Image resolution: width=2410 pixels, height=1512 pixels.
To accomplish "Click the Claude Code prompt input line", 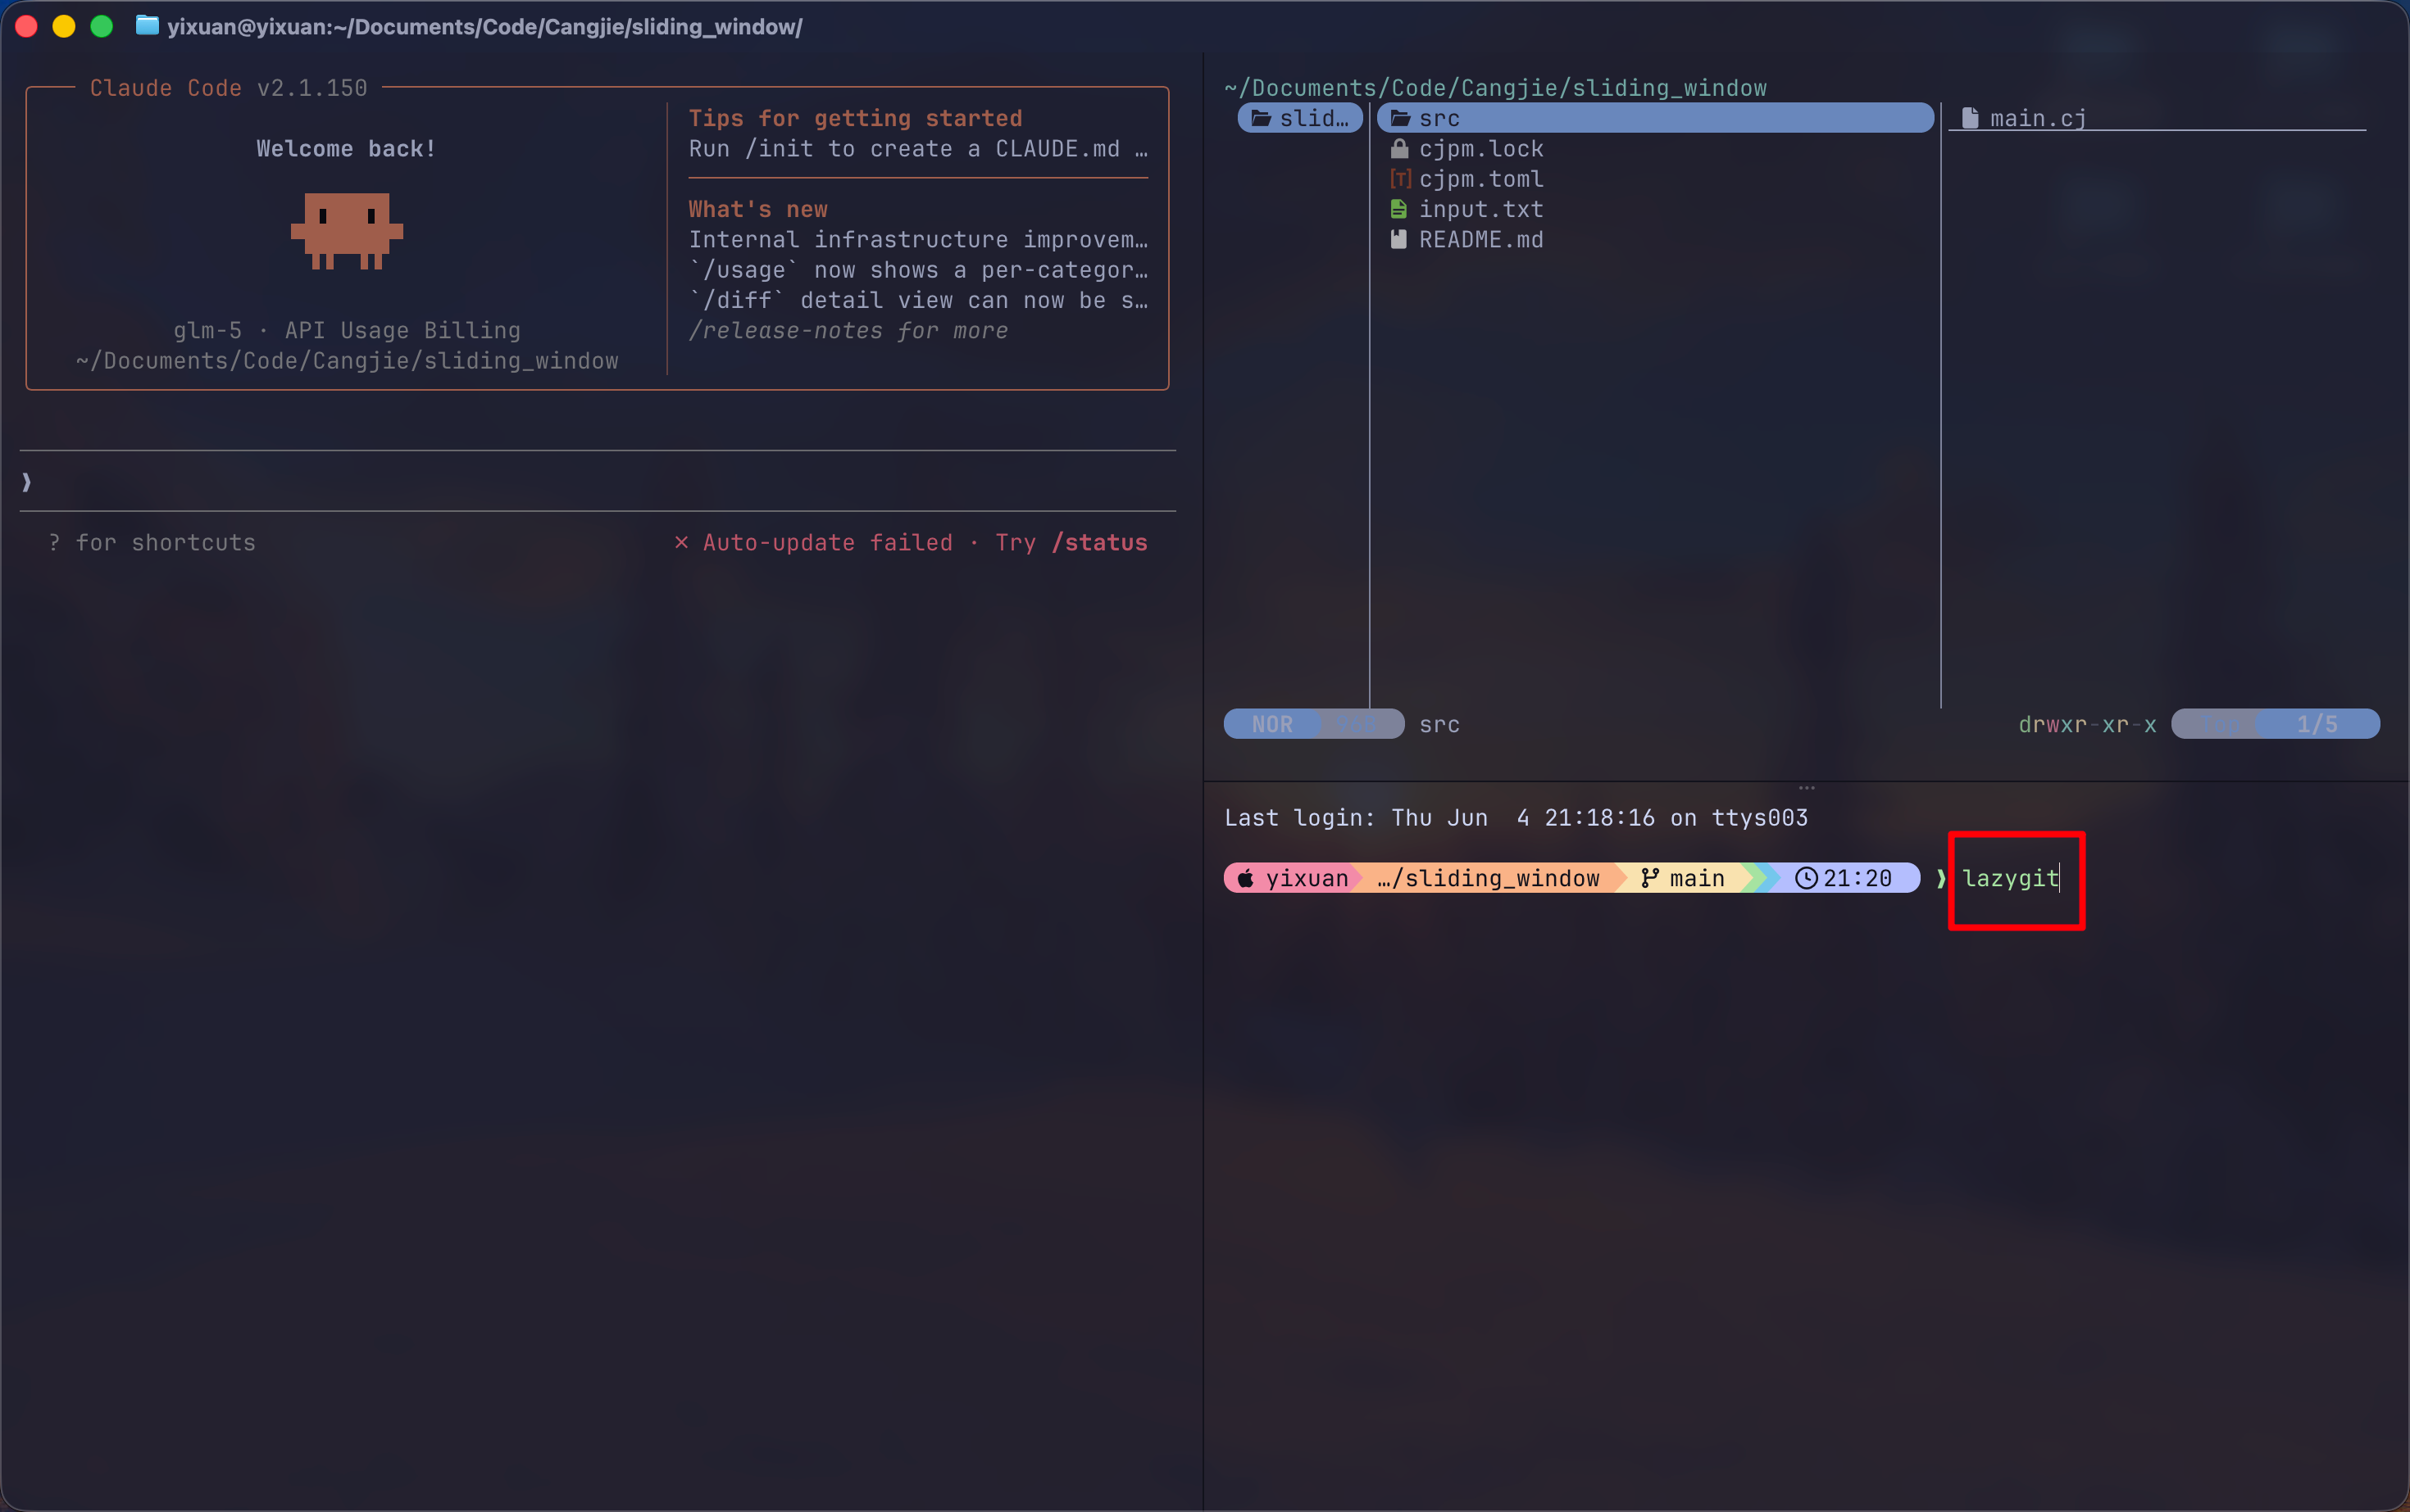I will click(598, 481).
